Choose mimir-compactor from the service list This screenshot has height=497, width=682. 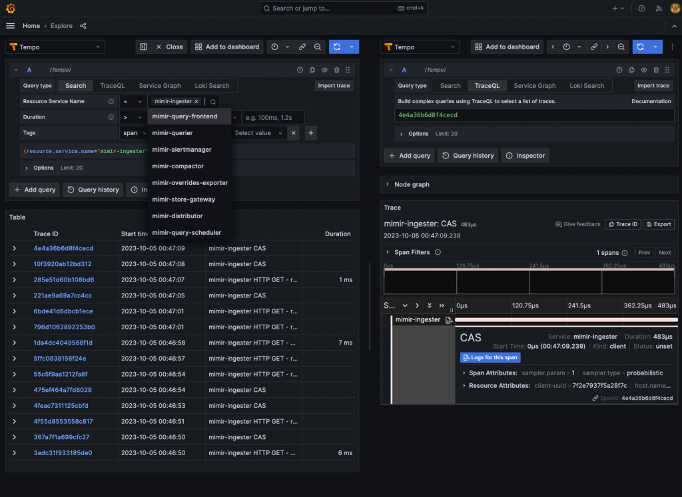(178, 166)
